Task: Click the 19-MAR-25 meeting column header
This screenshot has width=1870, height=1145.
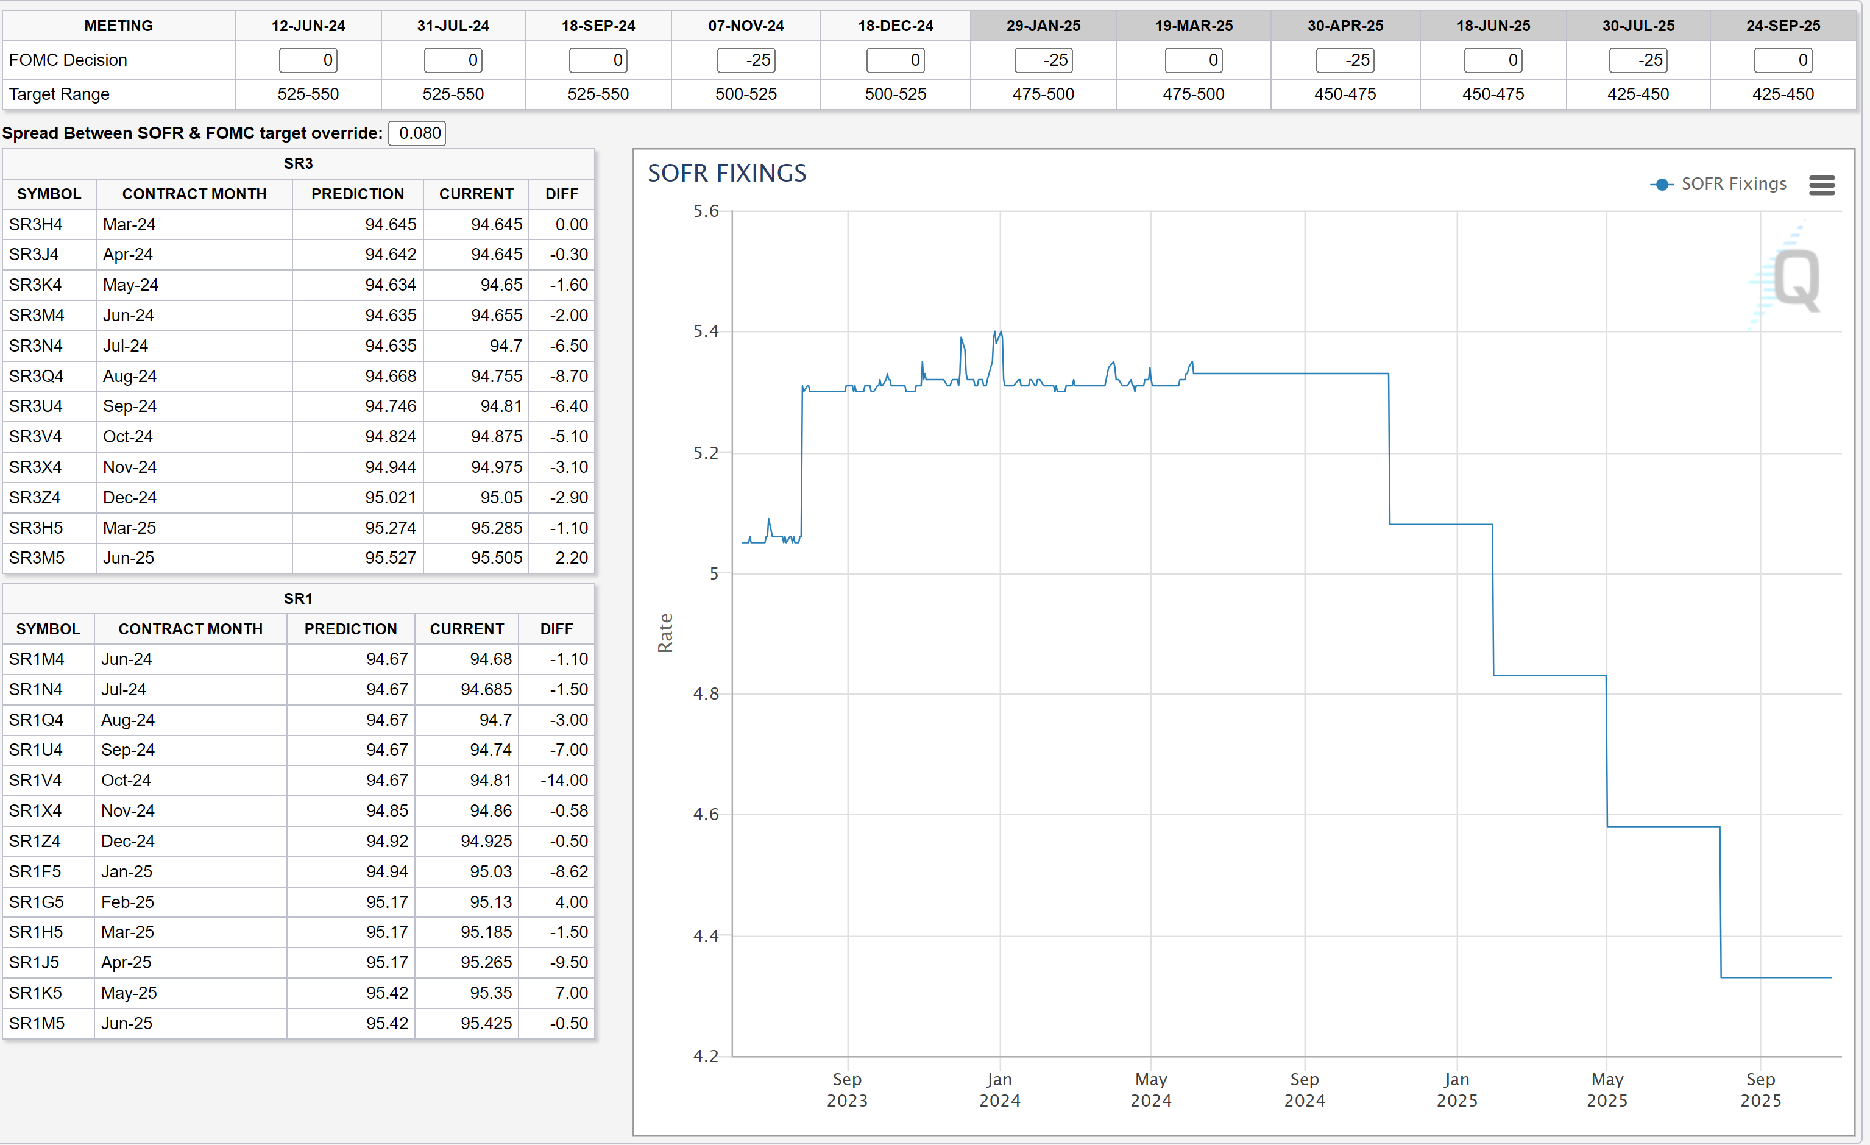Action: pyautogui.click(x=1194, y=26)
